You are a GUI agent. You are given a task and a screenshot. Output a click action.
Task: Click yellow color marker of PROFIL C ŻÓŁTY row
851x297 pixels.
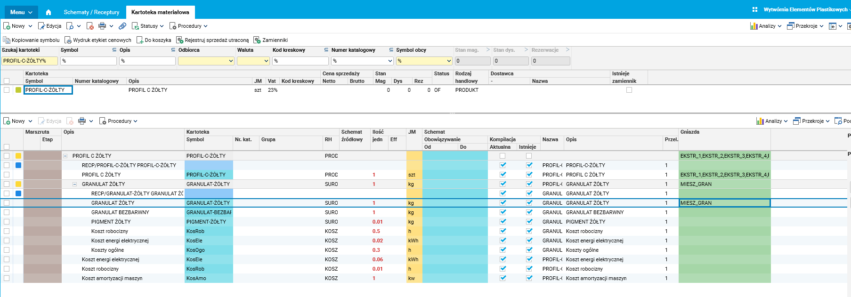[18, 156]
